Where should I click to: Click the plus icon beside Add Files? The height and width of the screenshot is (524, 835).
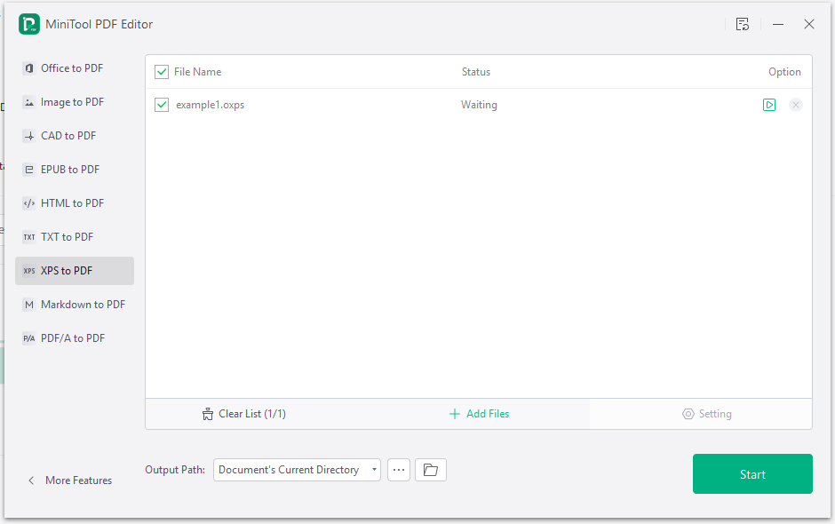pyautogui.click(x=454, y=414)
